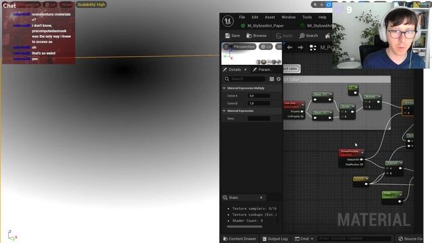The width and height of the screenshot is (432, 243).
Task: Navigate forward in the material graph
Action: pyautogui.click(x=300, y=47)
